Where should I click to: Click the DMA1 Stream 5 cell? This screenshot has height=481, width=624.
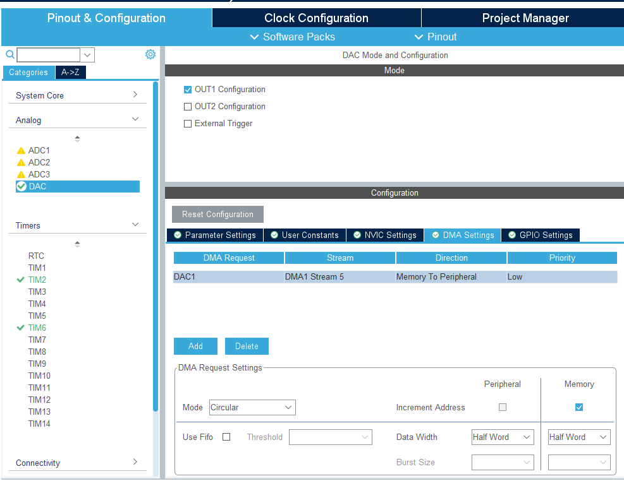[340, 277]
